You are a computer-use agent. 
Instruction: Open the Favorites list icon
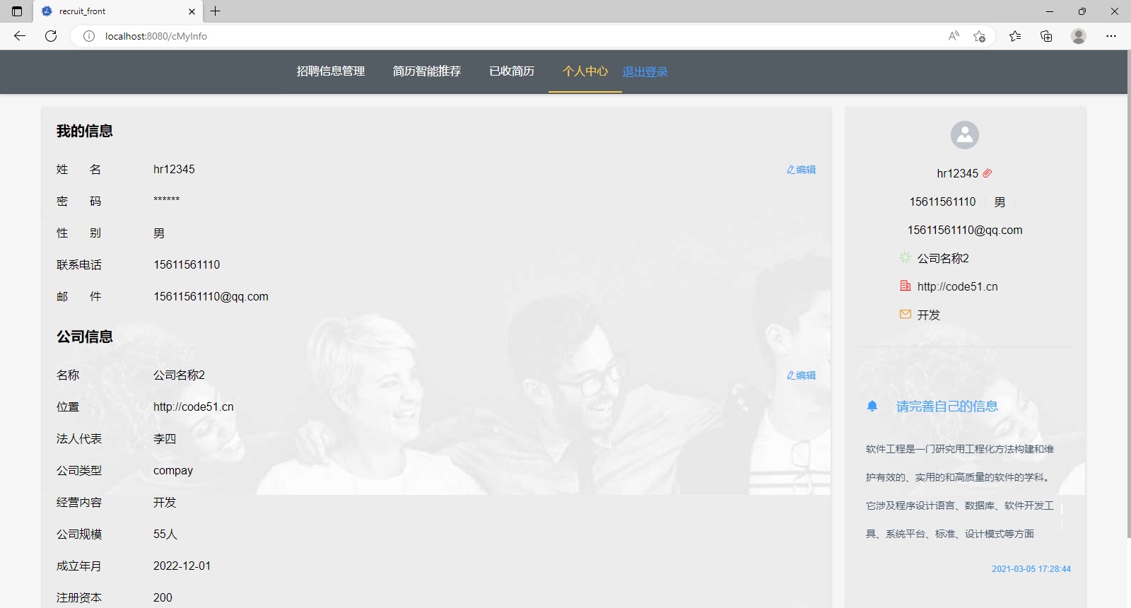1015,36
